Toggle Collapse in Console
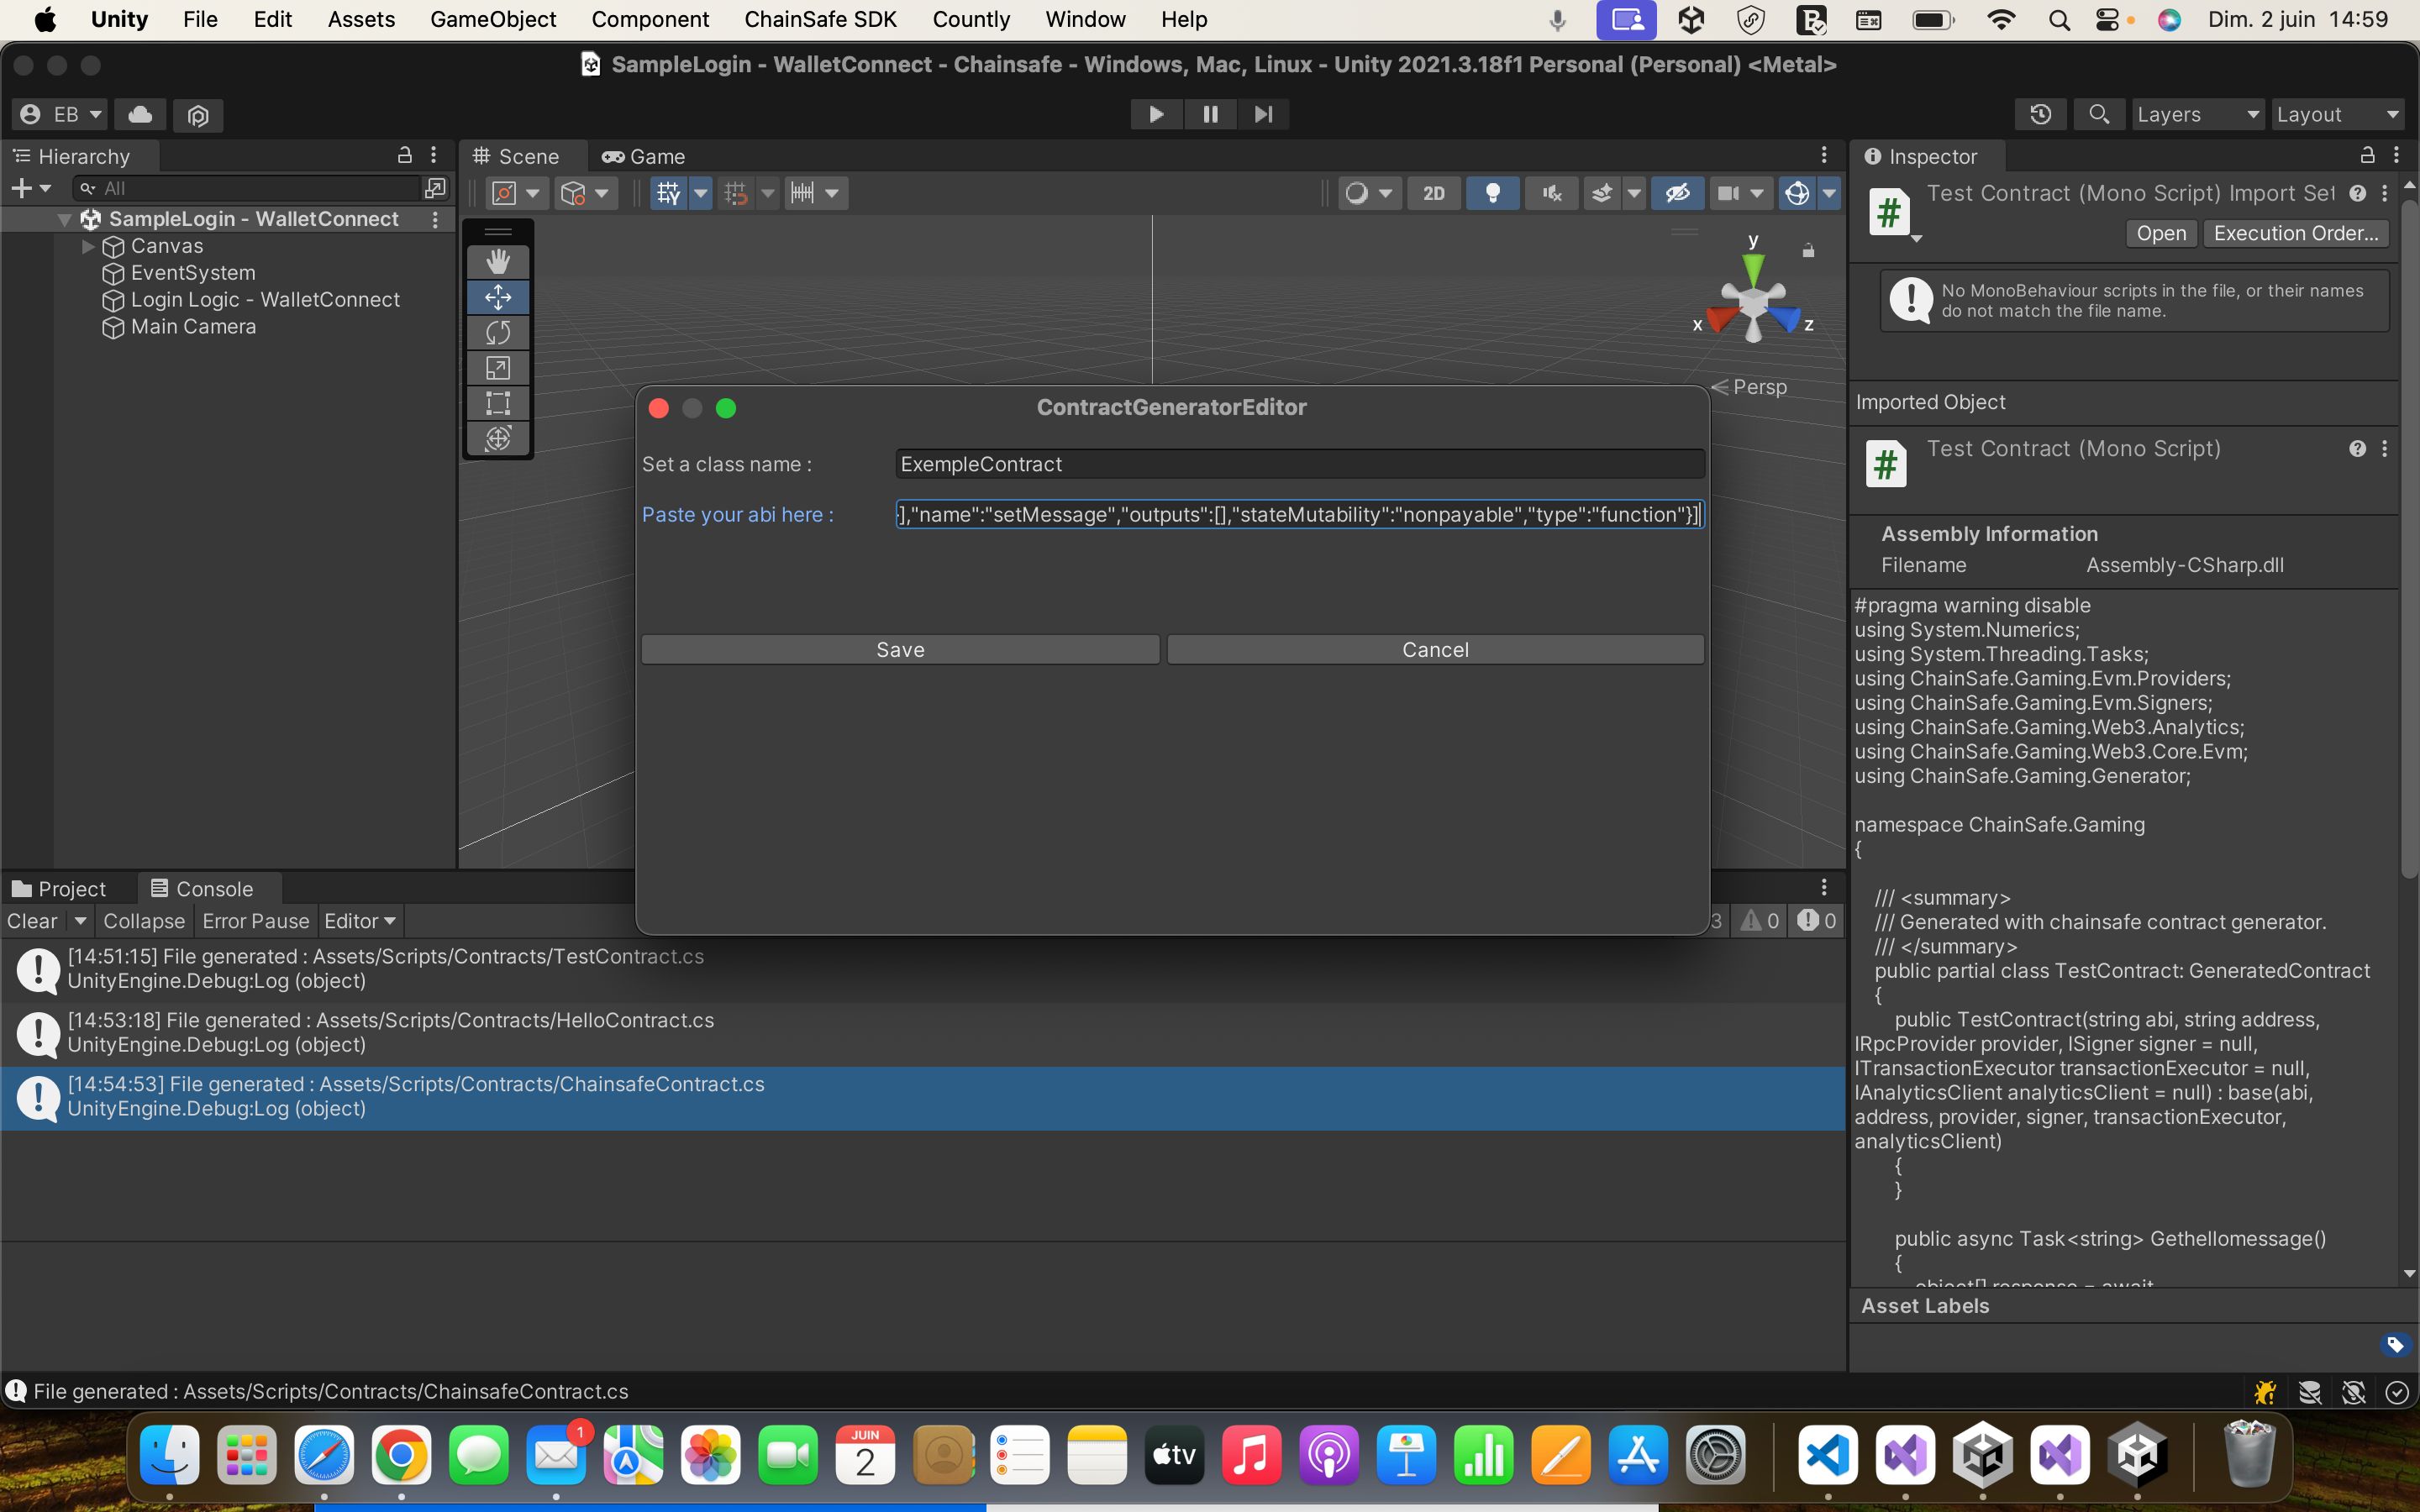The height and width of the screenshot is (1512, 2420). (144, 921)
